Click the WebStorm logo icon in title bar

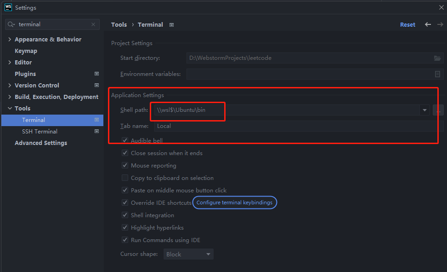tap(8, 7)
